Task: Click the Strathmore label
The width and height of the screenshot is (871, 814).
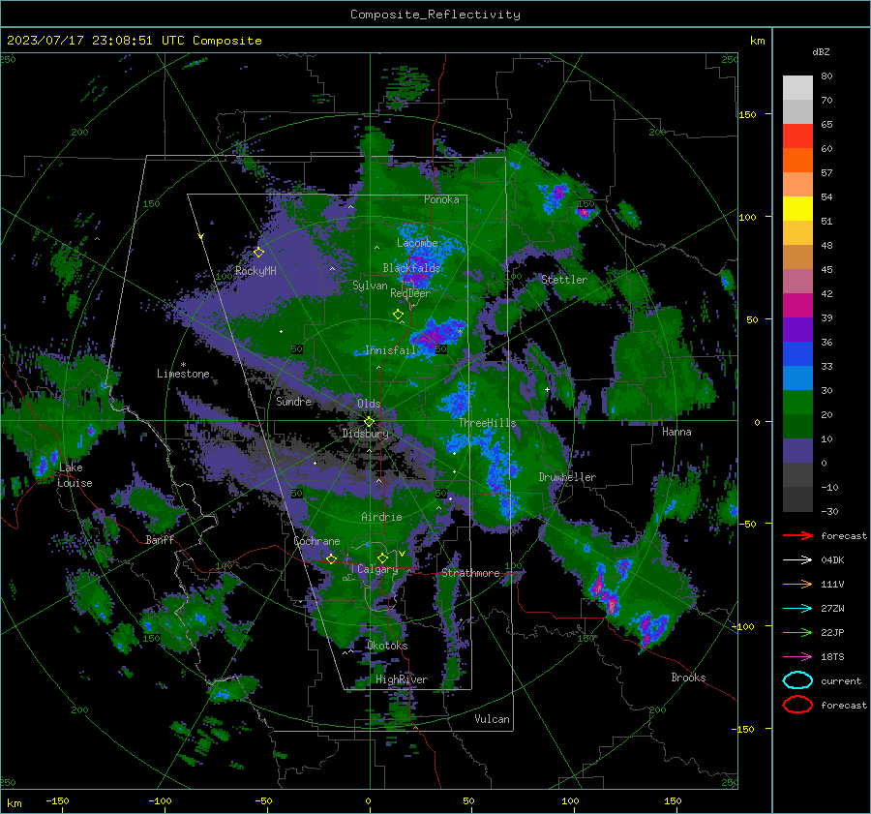Action: point(470,573)
